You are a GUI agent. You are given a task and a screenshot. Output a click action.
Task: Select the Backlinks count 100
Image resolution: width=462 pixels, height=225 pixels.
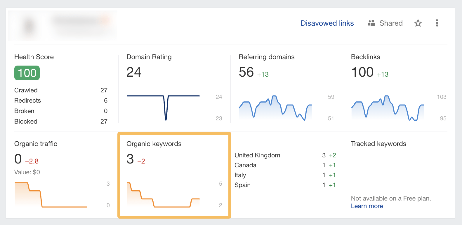[362, 72]
